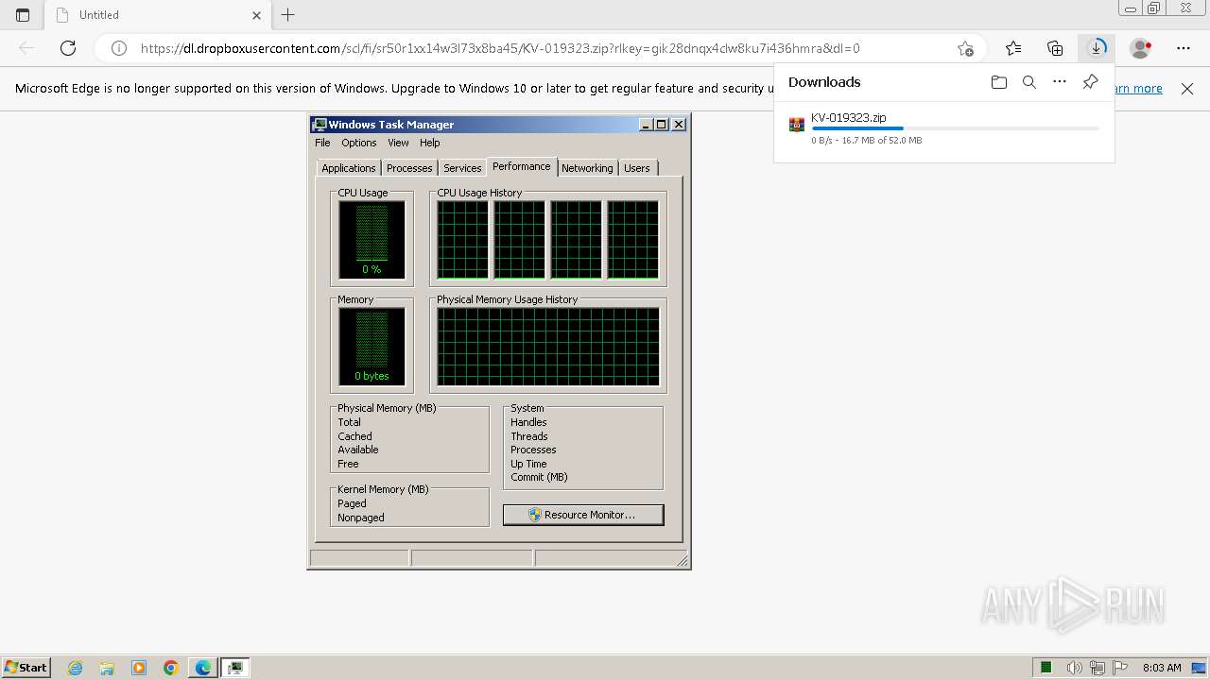
Task: Open Edge Settings and more menu
Action: pos(1184,48)
